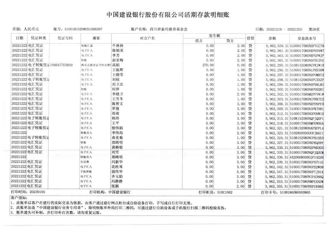
Task: Click the debit amount 270.00
Action: pyautogui.click(x=208, y=65)
